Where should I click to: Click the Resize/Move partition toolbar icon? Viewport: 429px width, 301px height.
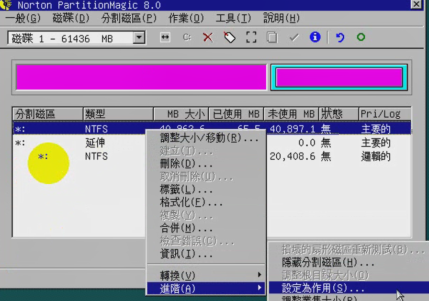[x=165, y=37]
